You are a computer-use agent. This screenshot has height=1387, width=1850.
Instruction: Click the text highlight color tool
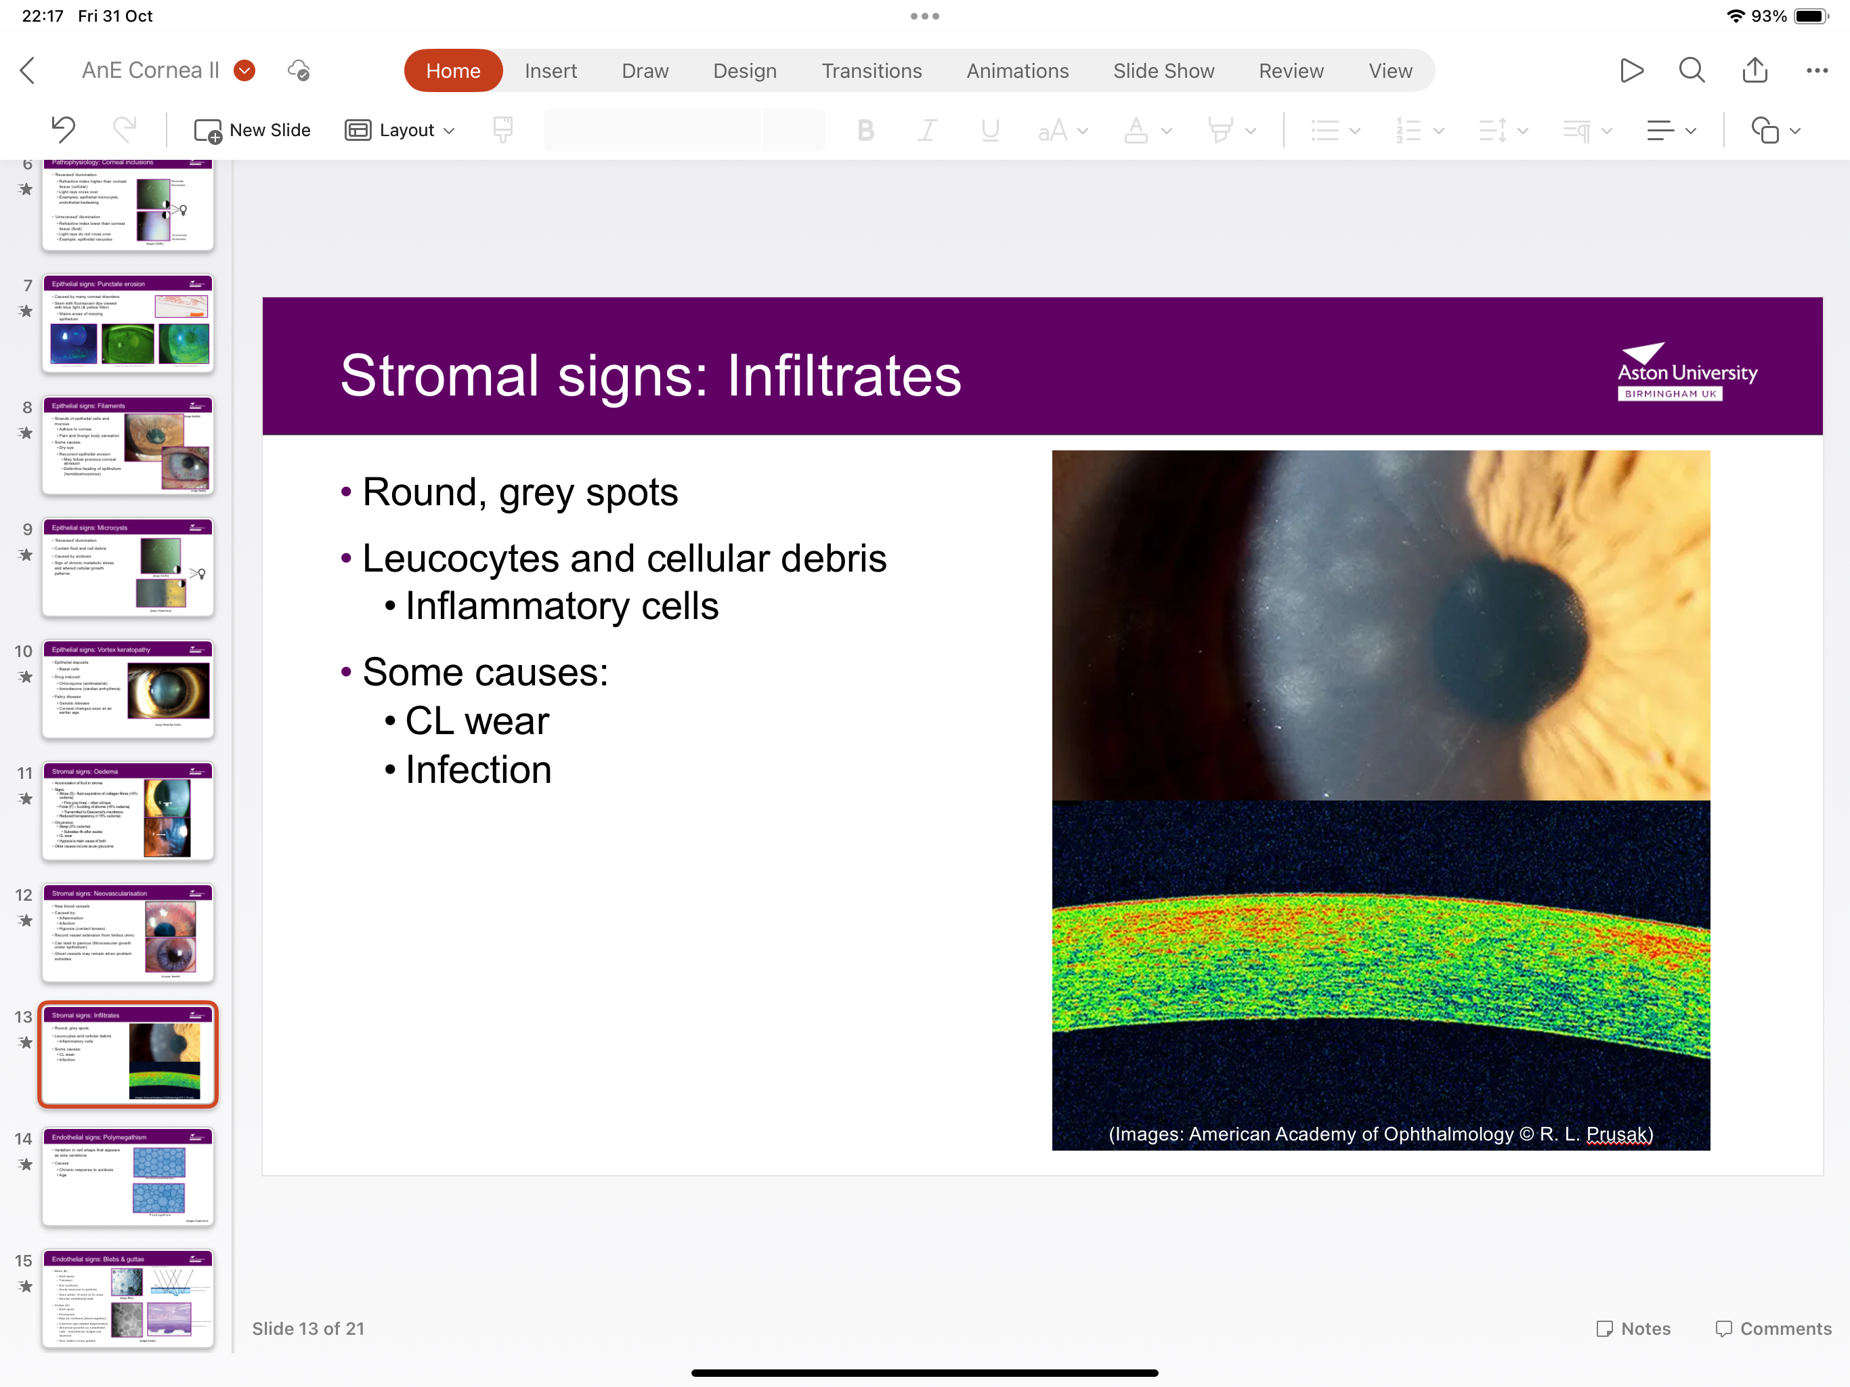pos(1220,129)
